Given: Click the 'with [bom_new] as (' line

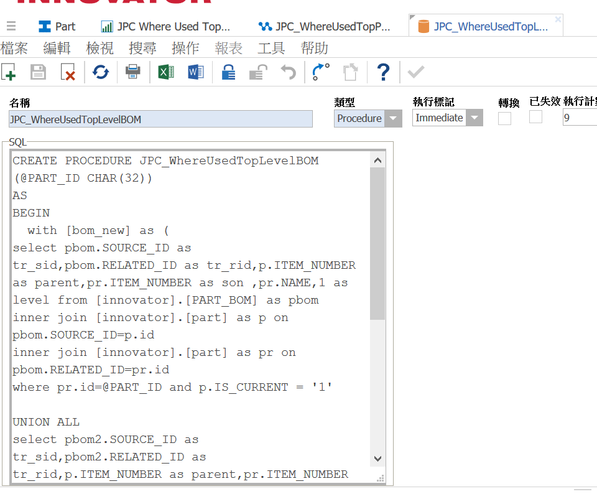Looking at the screenshot, I should [98, 230].
